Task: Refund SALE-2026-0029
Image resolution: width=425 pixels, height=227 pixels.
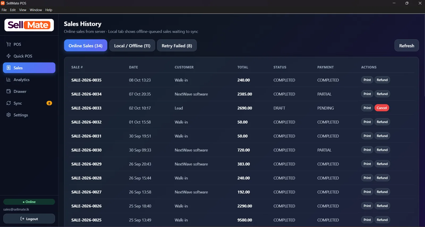Action: point(382,164)
